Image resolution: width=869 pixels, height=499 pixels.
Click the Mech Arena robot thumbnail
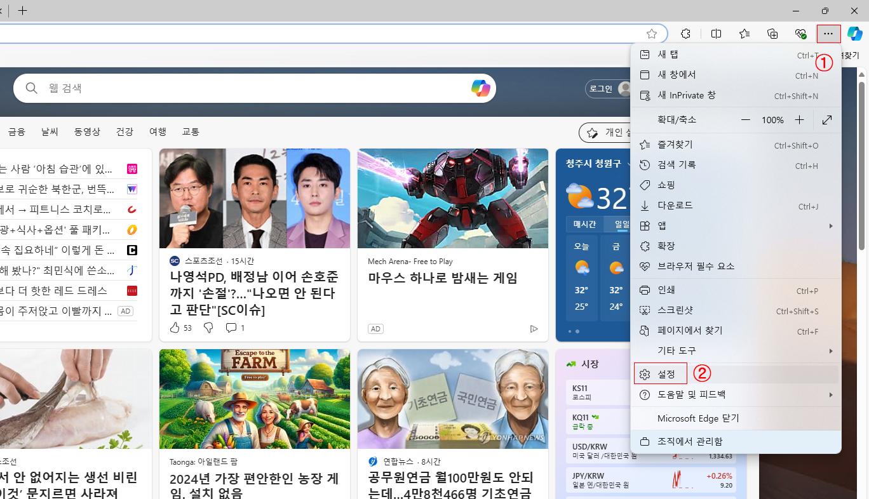(x=453, y=198)
